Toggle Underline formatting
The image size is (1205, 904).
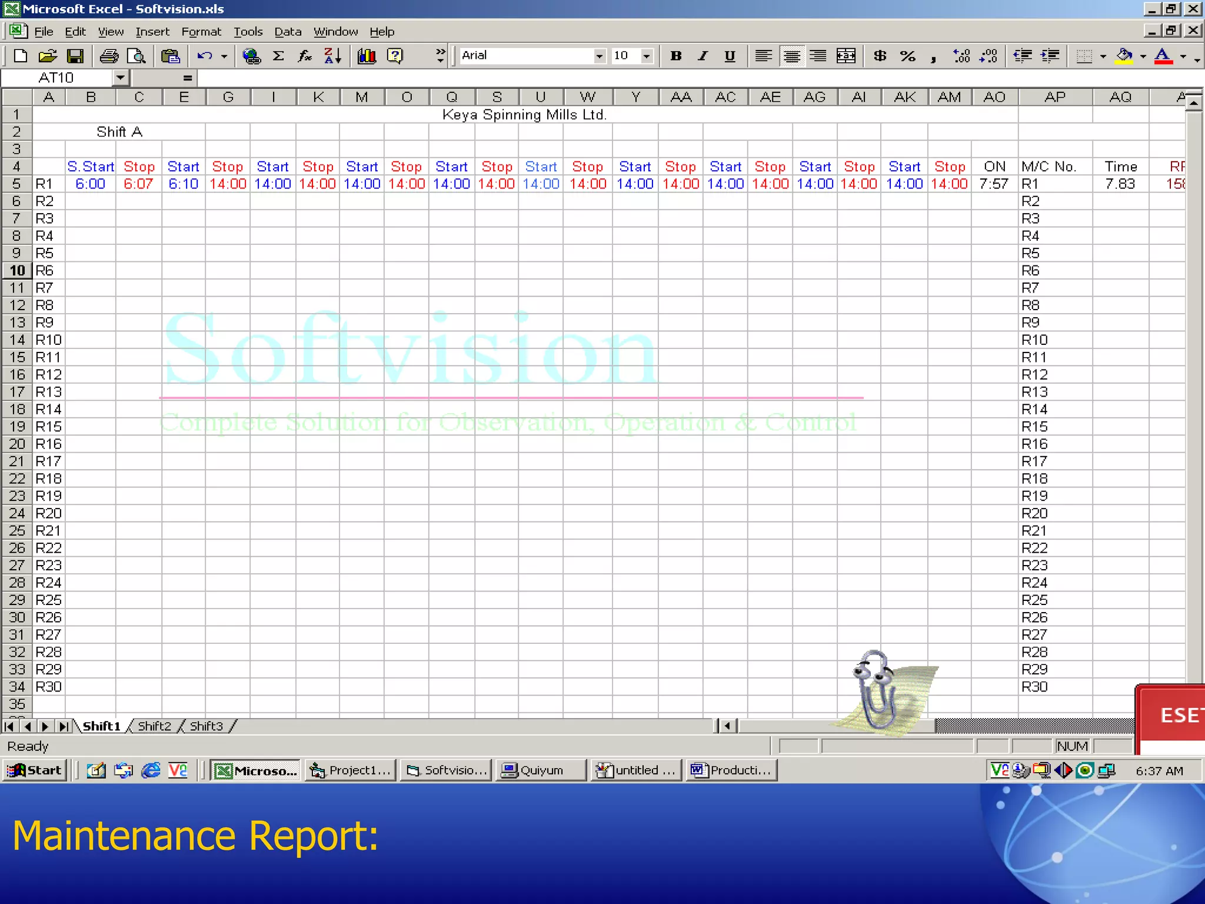730,56
